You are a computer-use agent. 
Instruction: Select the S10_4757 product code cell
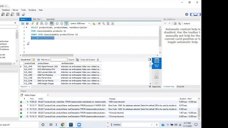tap(28, 69)
